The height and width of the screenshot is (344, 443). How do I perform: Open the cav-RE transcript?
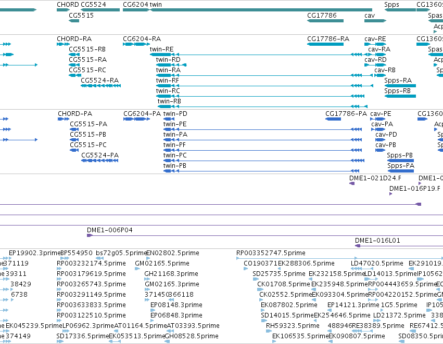point(375,39)
